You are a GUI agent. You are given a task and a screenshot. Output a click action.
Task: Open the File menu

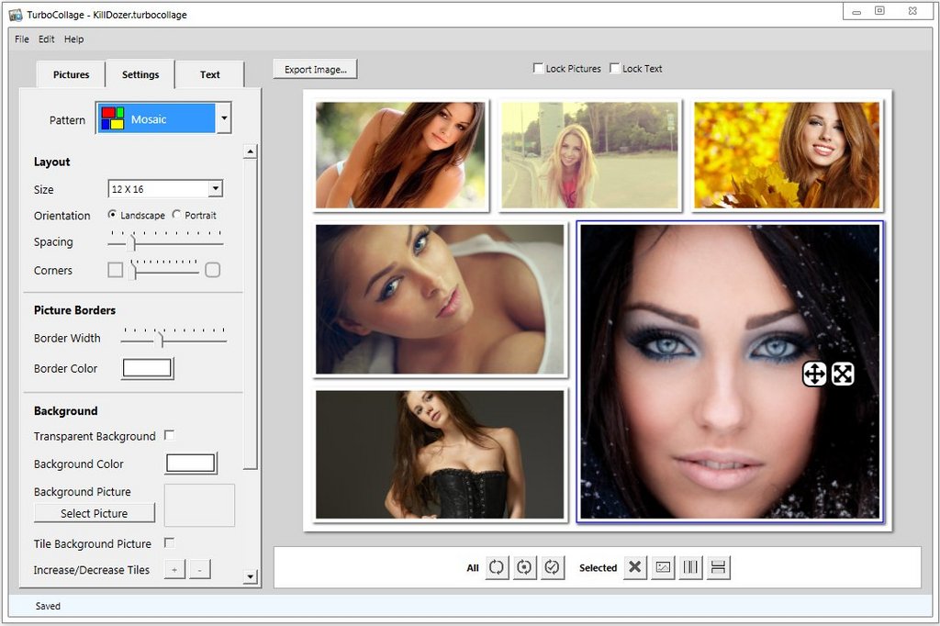tap(22, 39)
